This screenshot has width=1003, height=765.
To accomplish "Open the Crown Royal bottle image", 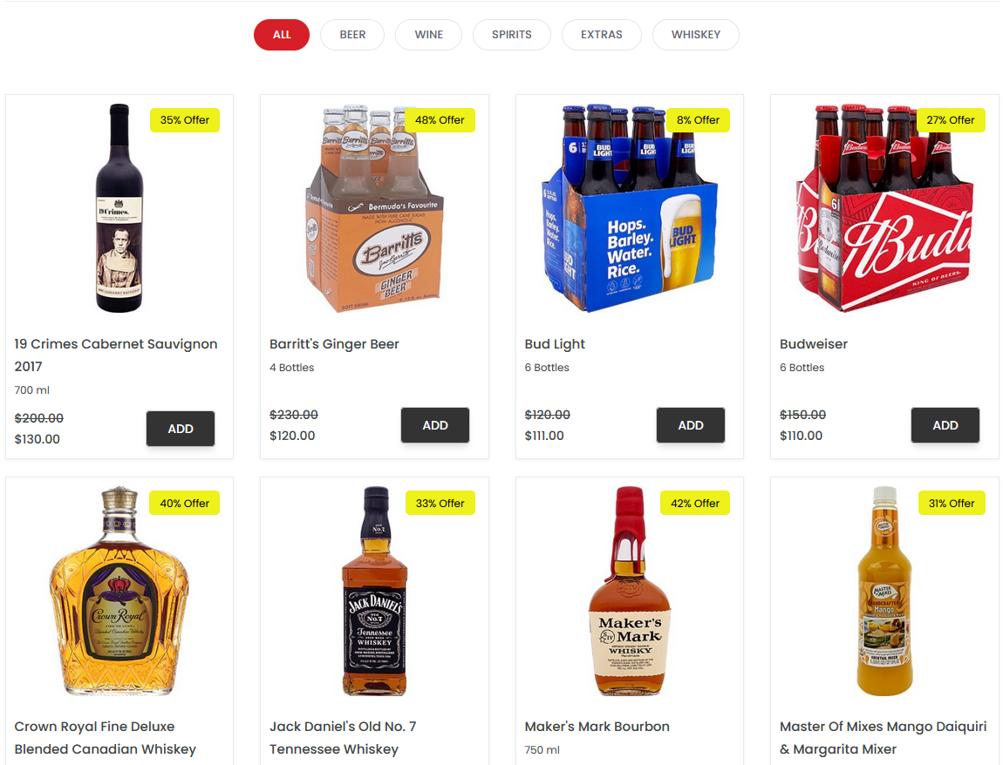I will pos(119,591).
